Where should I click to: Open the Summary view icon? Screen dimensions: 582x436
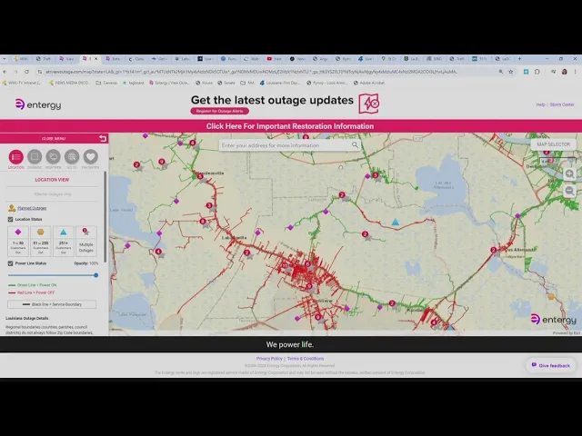(35, 157)
